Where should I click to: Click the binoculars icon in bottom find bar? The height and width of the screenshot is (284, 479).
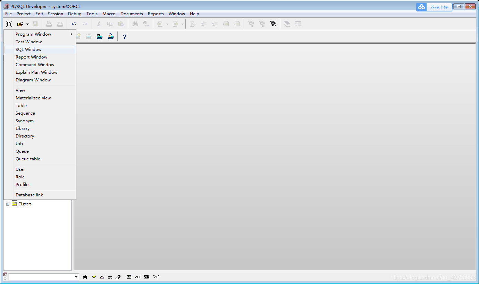[x=85, y=277]
